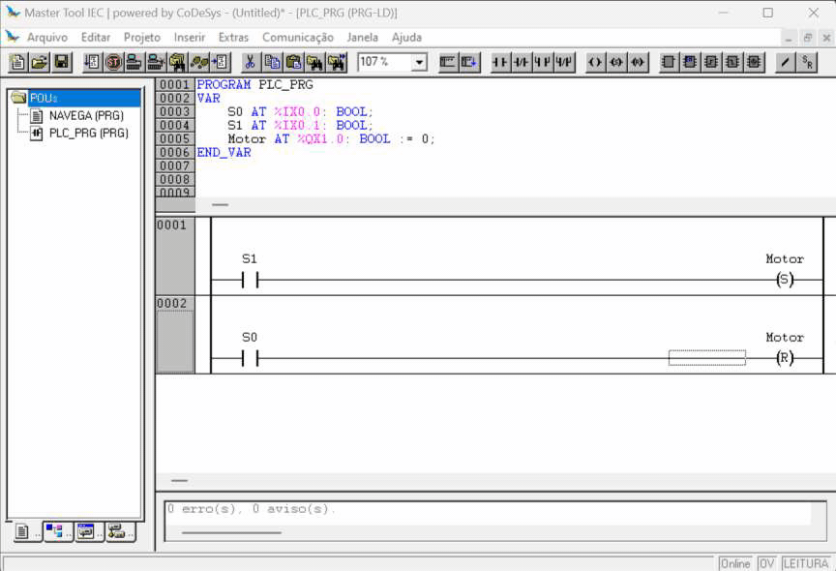Click the Open project folder icon

coord(39,62)
